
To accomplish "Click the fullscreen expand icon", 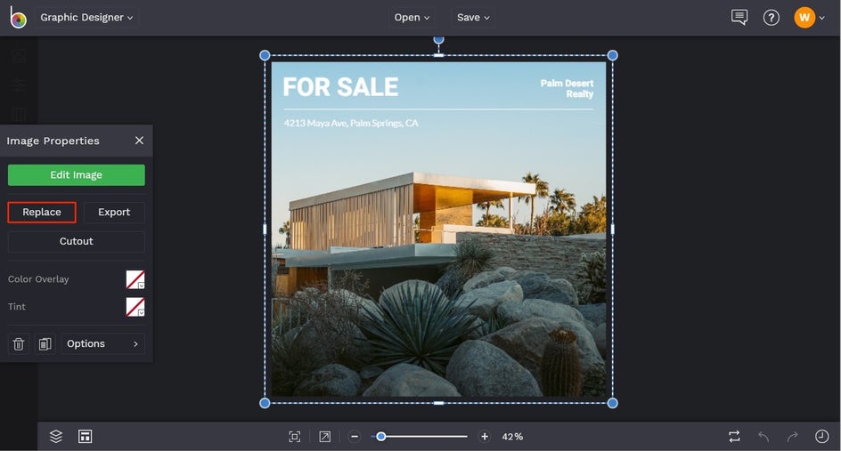I will [324, 437].
